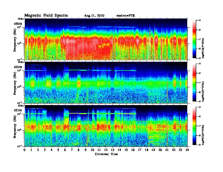Click the 'Universal Time' axis title
The image size is (223, 172).
tap(106, 154)
